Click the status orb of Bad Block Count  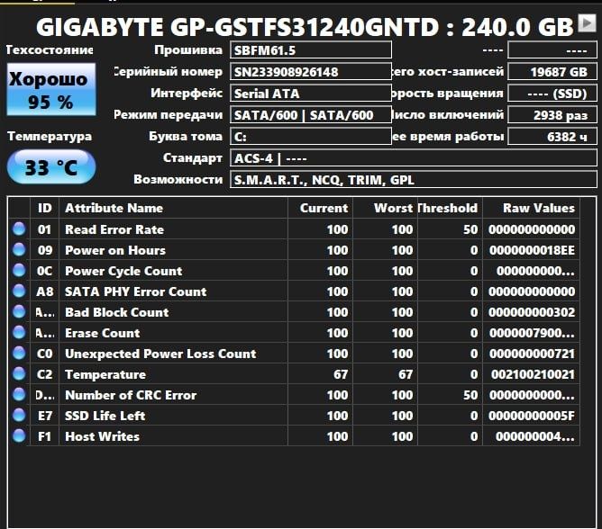19,311
